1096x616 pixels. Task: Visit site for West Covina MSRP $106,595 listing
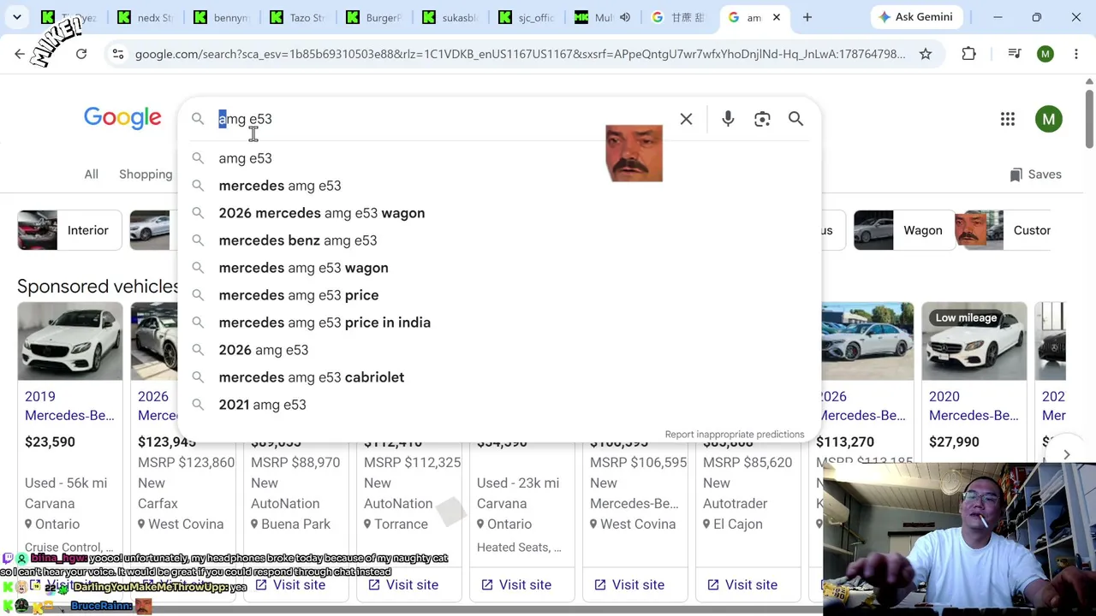(628, 585)
